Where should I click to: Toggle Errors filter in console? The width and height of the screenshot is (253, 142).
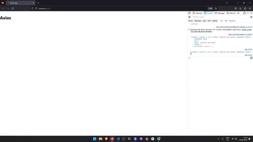pos(191,21)
